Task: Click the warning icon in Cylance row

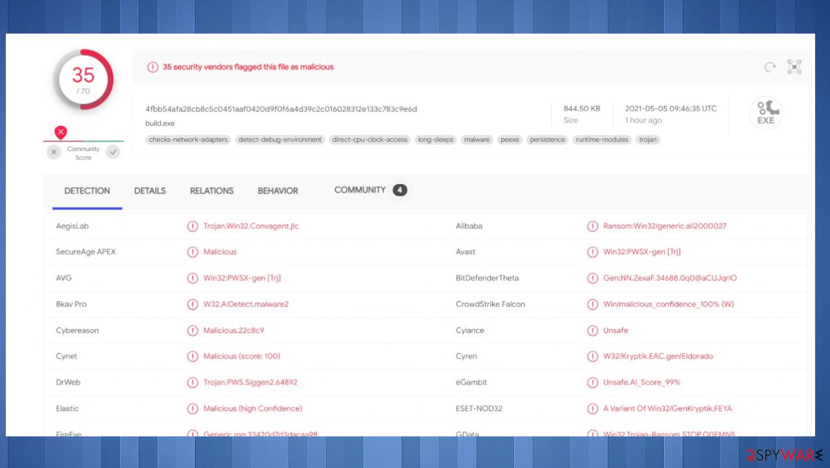Action: pyautogui.click(x=593, y=331)
